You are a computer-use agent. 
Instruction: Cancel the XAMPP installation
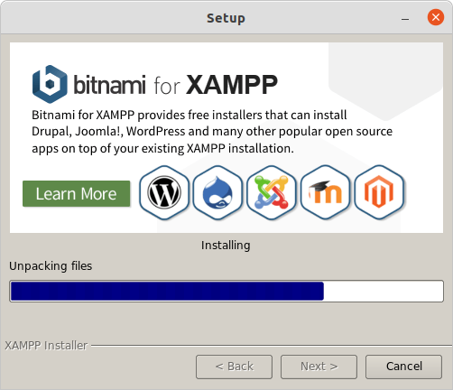click(403, 367)
